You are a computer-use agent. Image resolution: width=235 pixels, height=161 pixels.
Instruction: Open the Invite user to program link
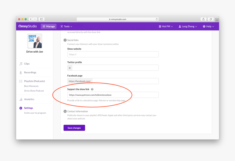point(35,113)
